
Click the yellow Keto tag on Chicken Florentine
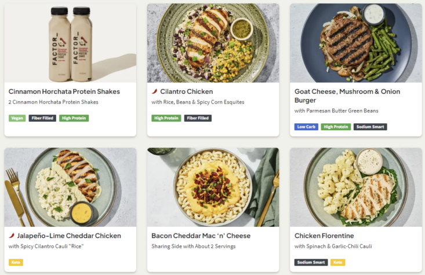(x=337, y=262)
